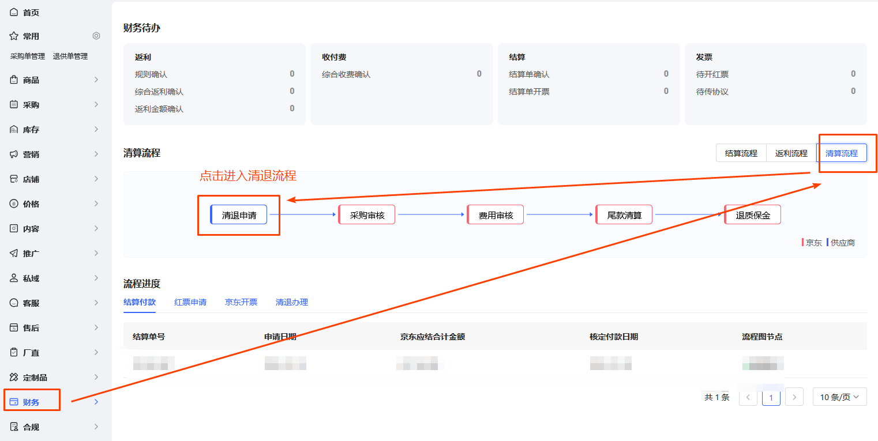Click the 商品 shopping bag icon
The width and height of the screenshot is (878, 441).
click(14, 80)
